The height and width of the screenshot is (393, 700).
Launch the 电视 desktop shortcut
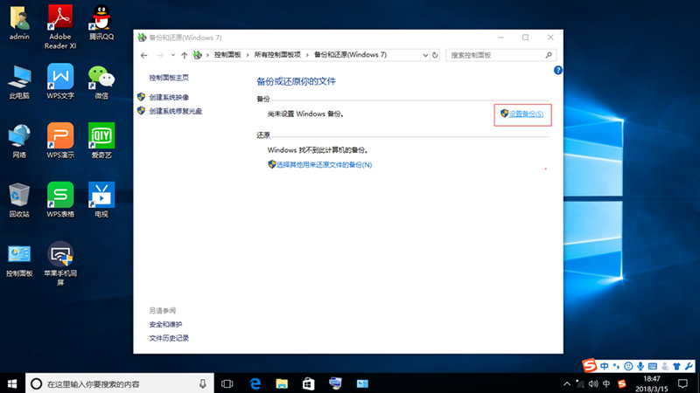click(101, 200)
